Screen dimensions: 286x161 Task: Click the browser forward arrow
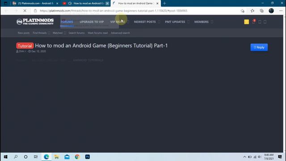(x=16, y=11)
